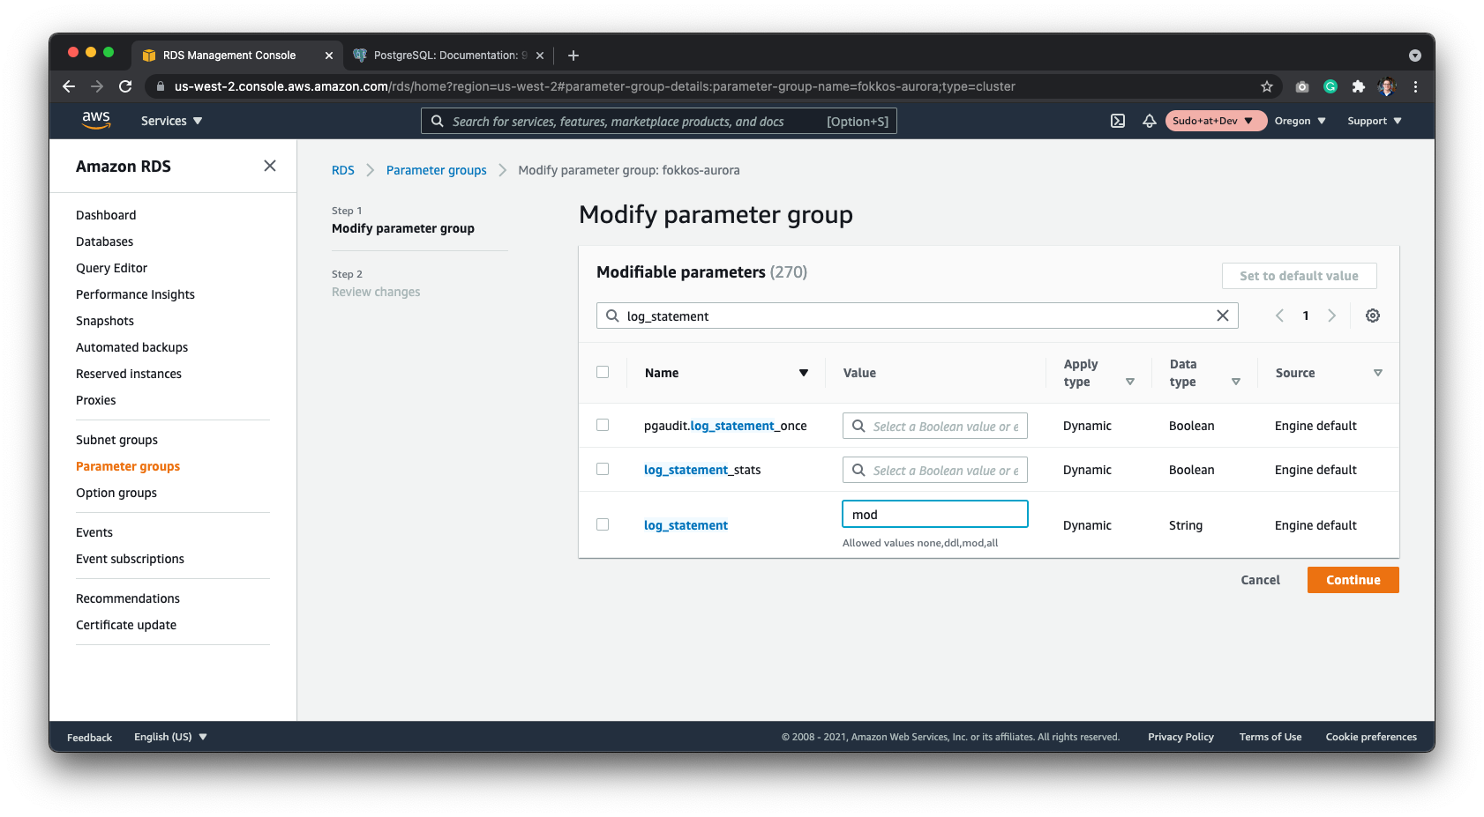Click the Cancel button
Image resolution: width=1484 pixels, height=817 pixels.
(1260, 580)
